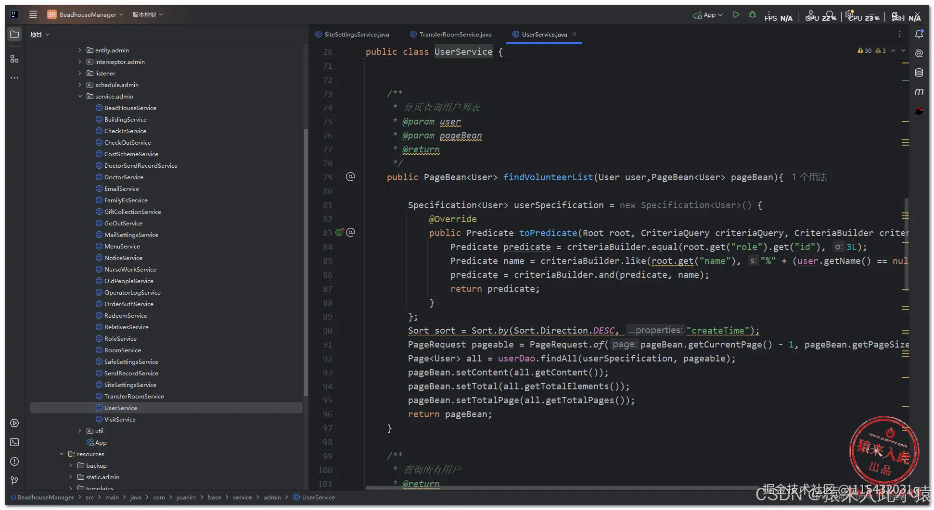Click the gutter usage icon on line 79
Screen dimensions: 934x510
[x=351, y=177]
